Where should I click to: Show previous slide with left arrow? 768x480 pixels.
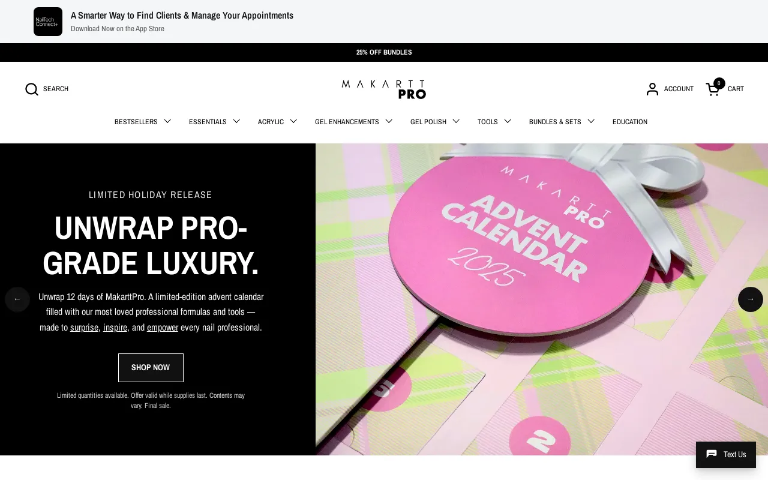17,299
